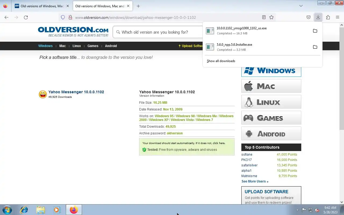The image size is (344, 215).
Task: Reload the current page
Action: point(26,17)
